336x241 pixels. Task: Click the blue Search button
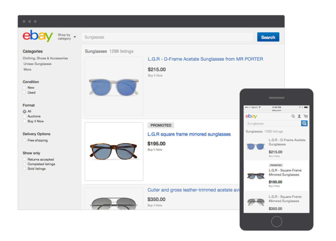[x=268, y=37]
